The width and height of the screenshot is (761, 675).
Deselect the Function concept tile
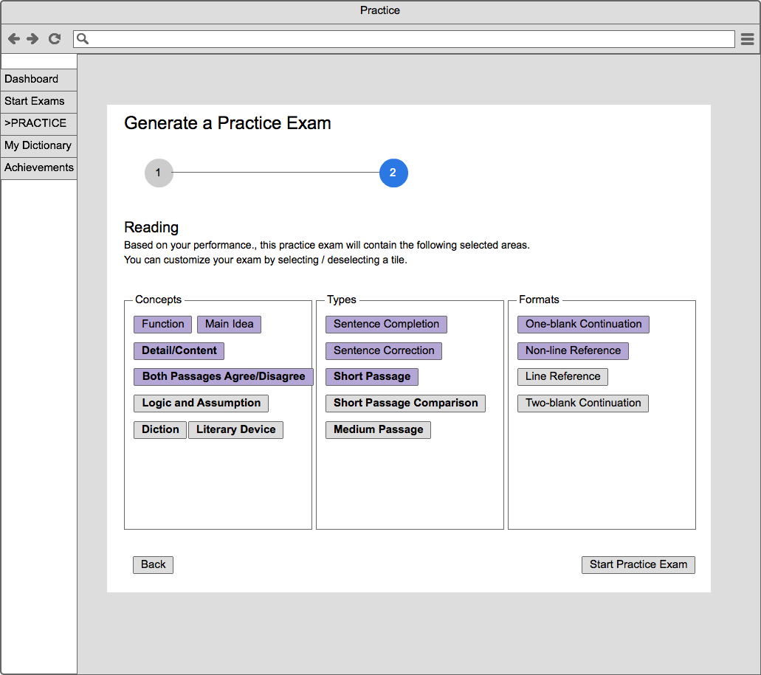[162, 325]
